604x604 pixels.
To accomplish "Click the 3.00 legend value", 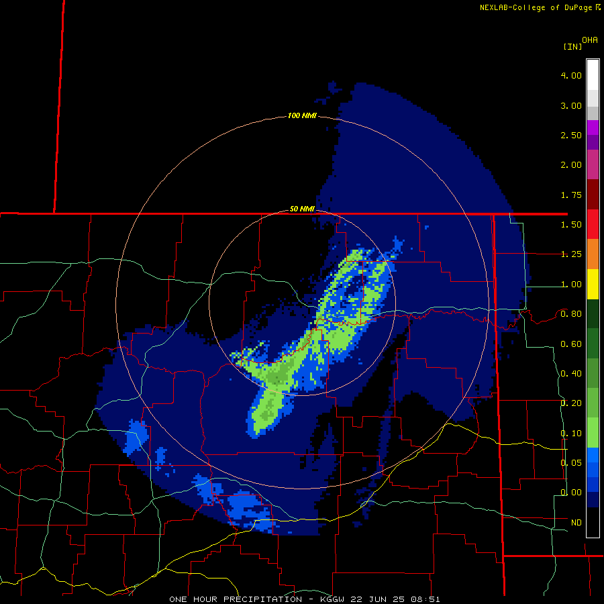I will [571, 105].
